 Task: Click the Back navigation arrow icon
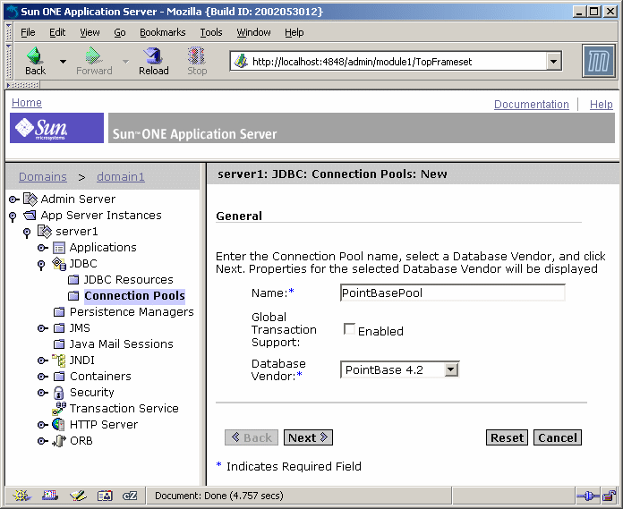[x=35, y=55]
